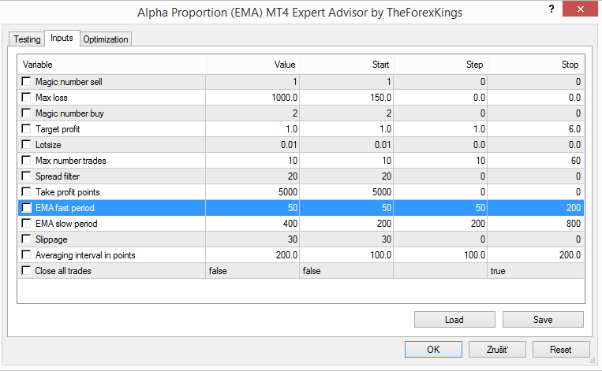Select the Slippage row label
This screenshot has width=602, height=371.
pyautogui.click(x=51, y=239)
